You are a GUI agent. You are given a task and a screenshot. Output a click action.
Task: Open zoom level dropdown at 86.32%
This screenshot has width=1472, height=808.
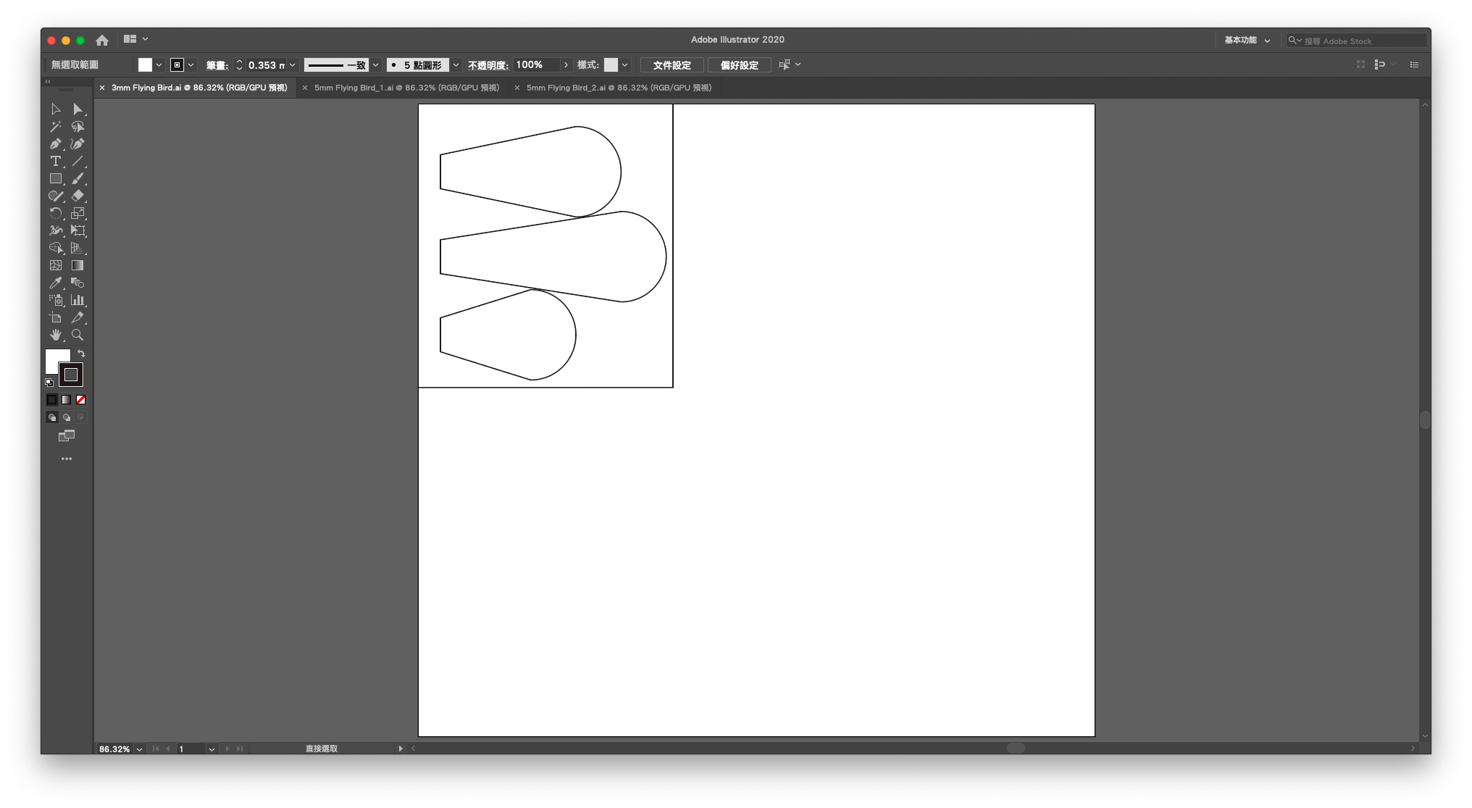(x=139, y=749)
